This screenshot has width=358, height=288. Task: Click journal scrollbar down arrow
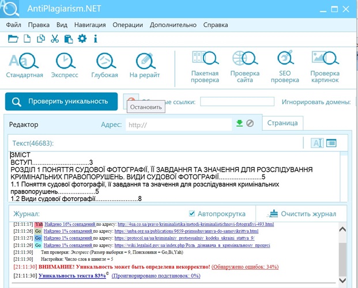point(342,281)
